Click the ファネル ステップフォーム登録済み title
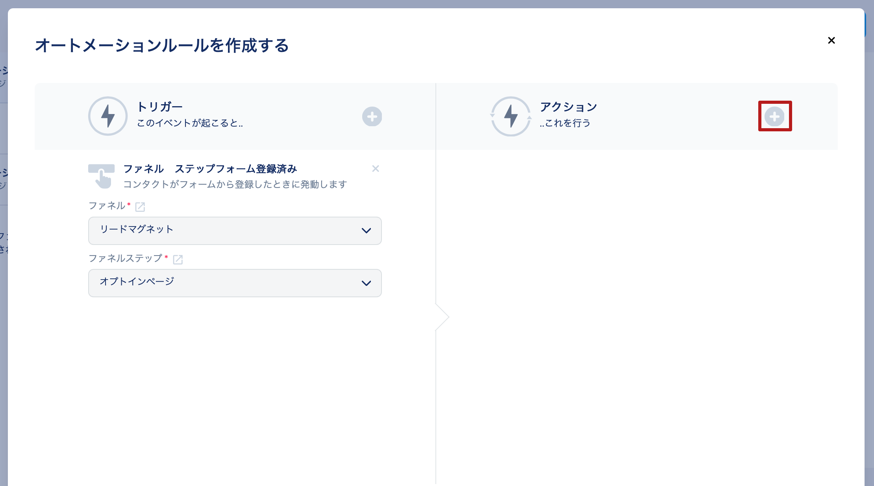 (x=210, y=169)
